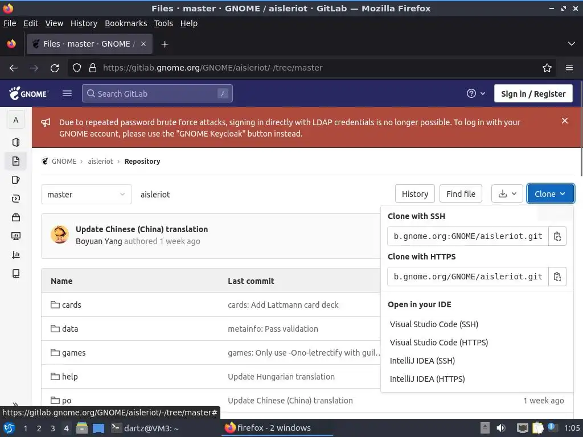Open 'cards: Add Lattmann card deck' commit
The image size is (583, 437).
tap(283, 305)
